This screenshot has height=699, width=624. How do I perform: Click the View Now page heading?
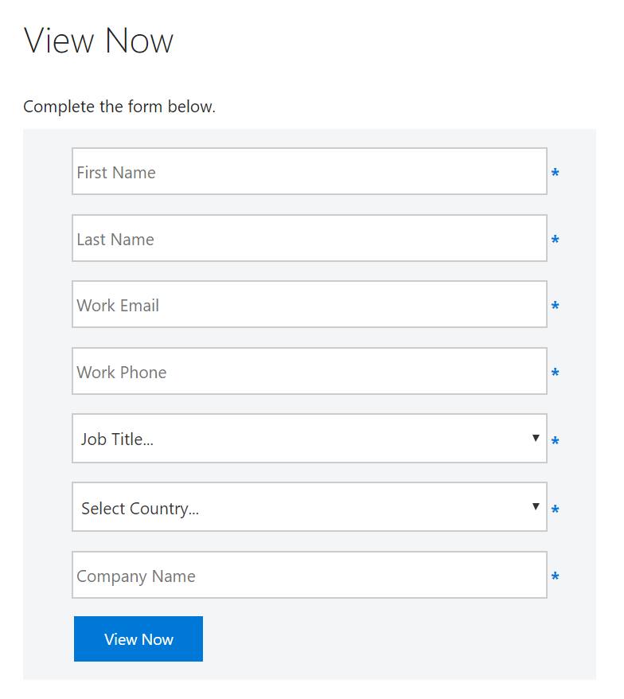click(x=99, y=41)
